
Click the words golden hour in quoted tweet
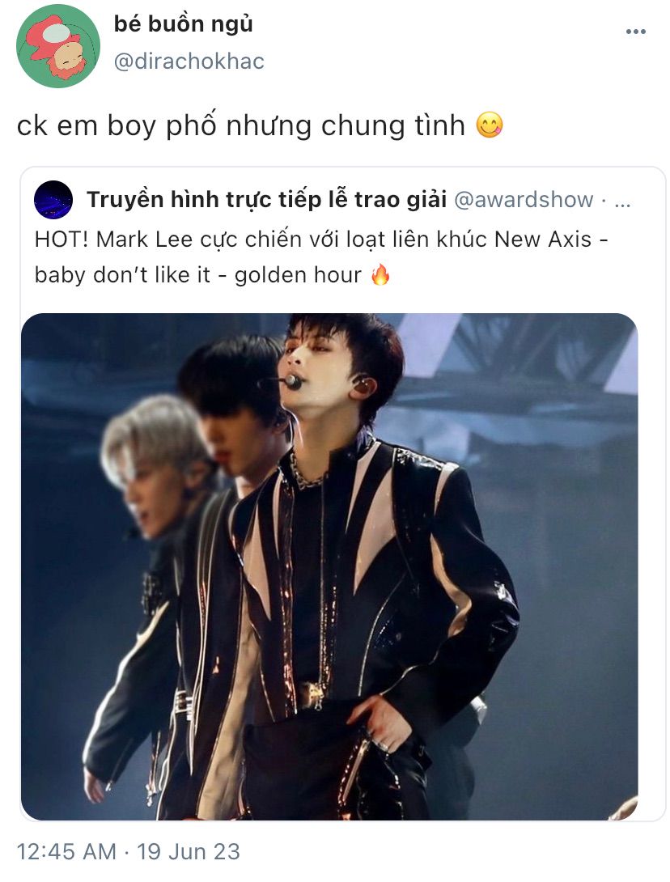298,275
